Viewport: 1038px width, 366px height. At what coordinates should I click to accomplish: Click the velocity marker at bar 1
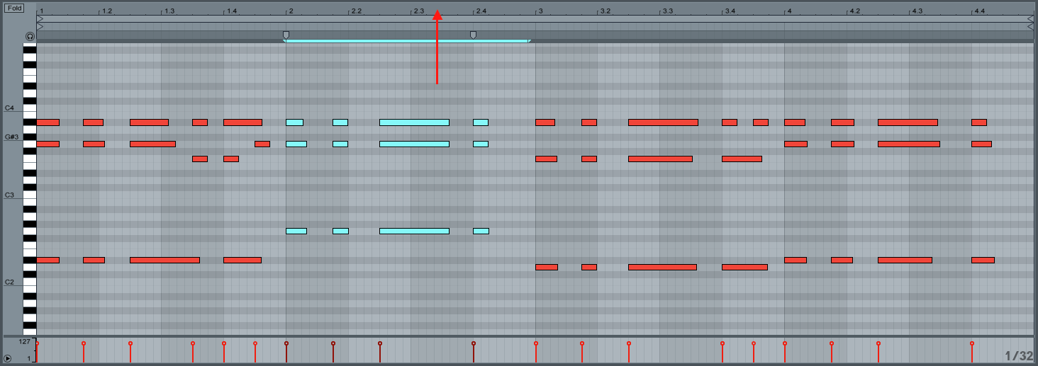click(37, 343)
